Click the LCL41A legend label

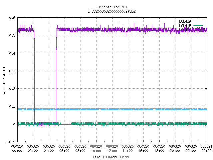point(185,21)
